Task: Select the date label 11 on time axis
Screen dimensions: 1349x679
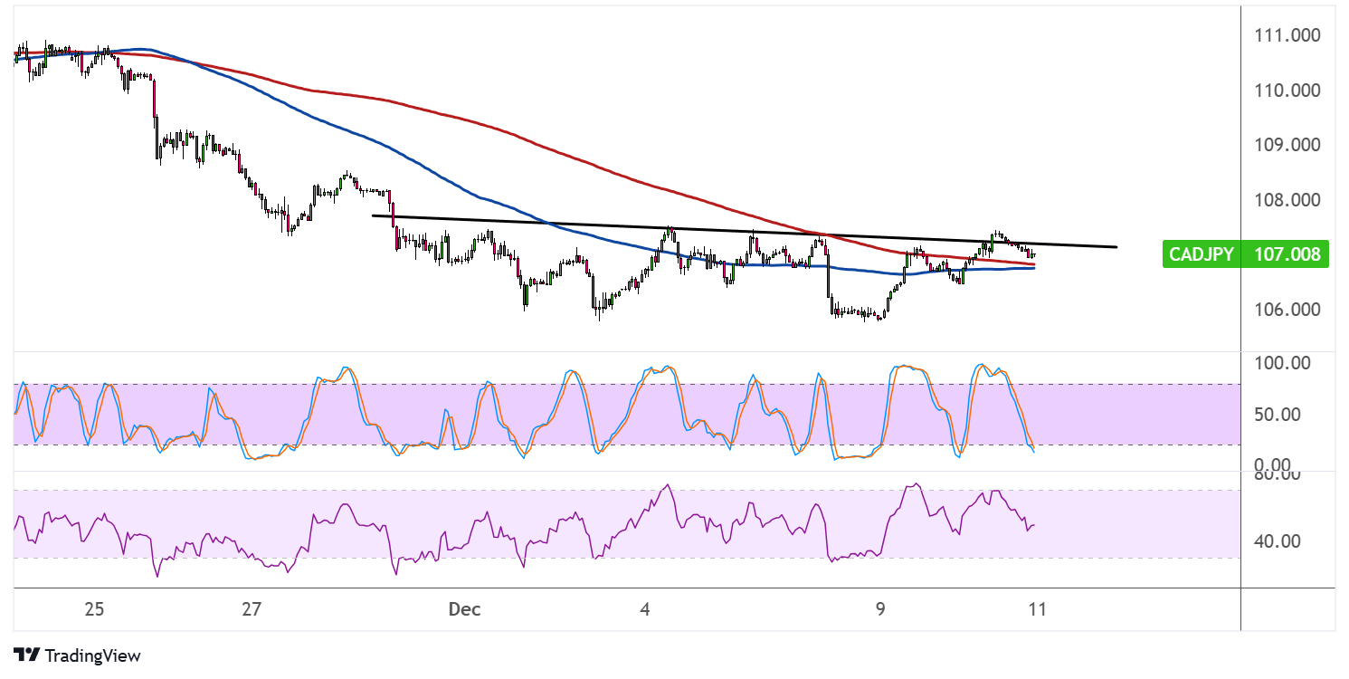Action: (x=1038, y=609)
